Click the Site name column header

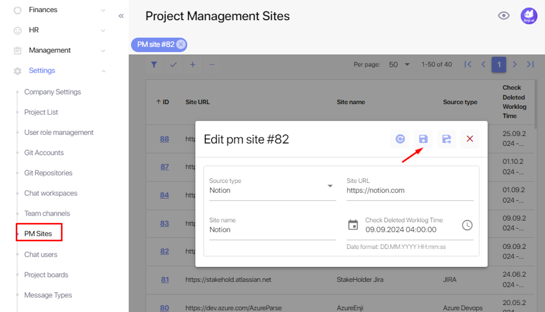351,102
